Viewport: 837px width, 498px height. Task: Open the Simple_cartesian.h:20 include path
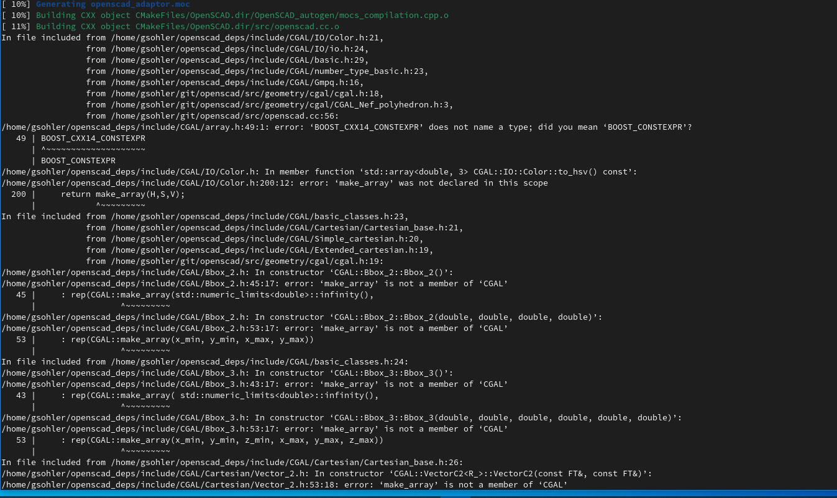click(x=265, y=239)
